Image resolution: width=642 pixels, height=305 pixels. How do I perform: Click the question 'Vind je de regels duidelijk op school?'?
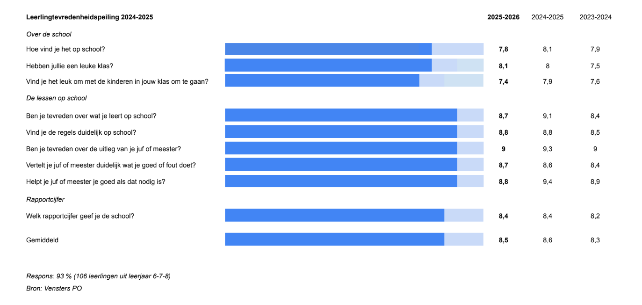pos(81,132)
